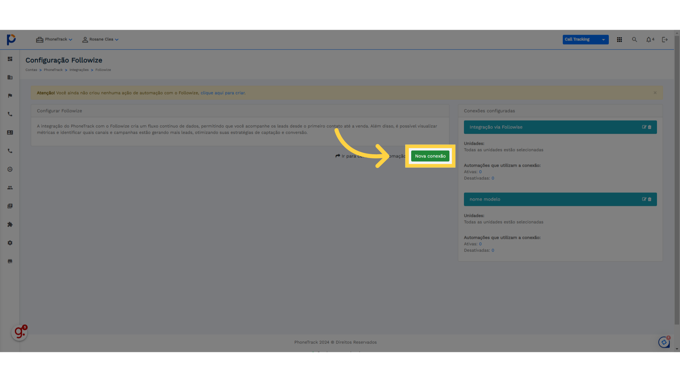Follow the 'clique aqui para criar' link
The height and width of the screenshot is (382, 680).
click(x=222, y=93)
